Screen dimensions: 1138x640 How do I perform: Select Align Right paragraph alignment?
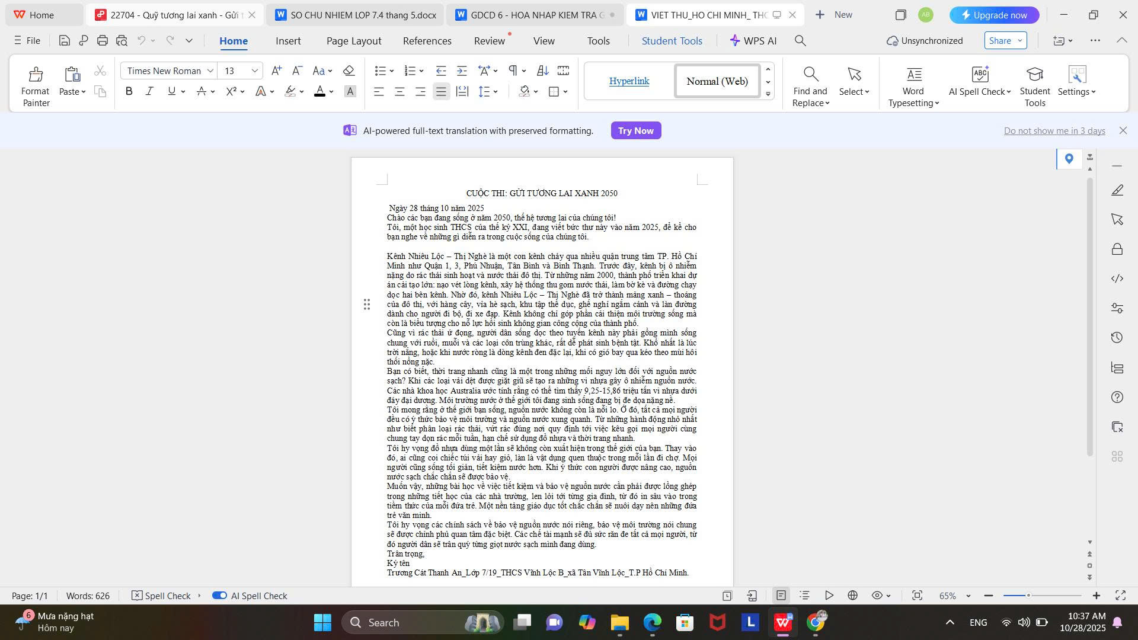coord(420,91)
